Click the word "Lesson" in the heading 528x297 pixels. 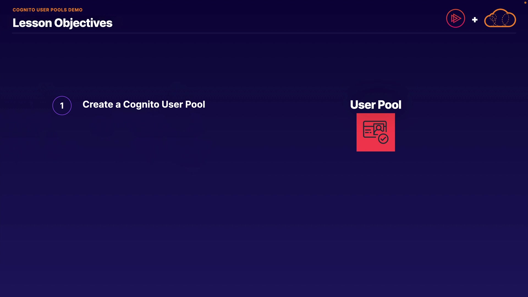32,23
